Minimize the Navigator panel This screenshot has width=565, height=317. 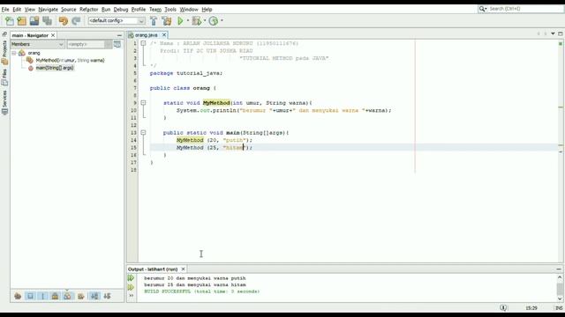119,35
